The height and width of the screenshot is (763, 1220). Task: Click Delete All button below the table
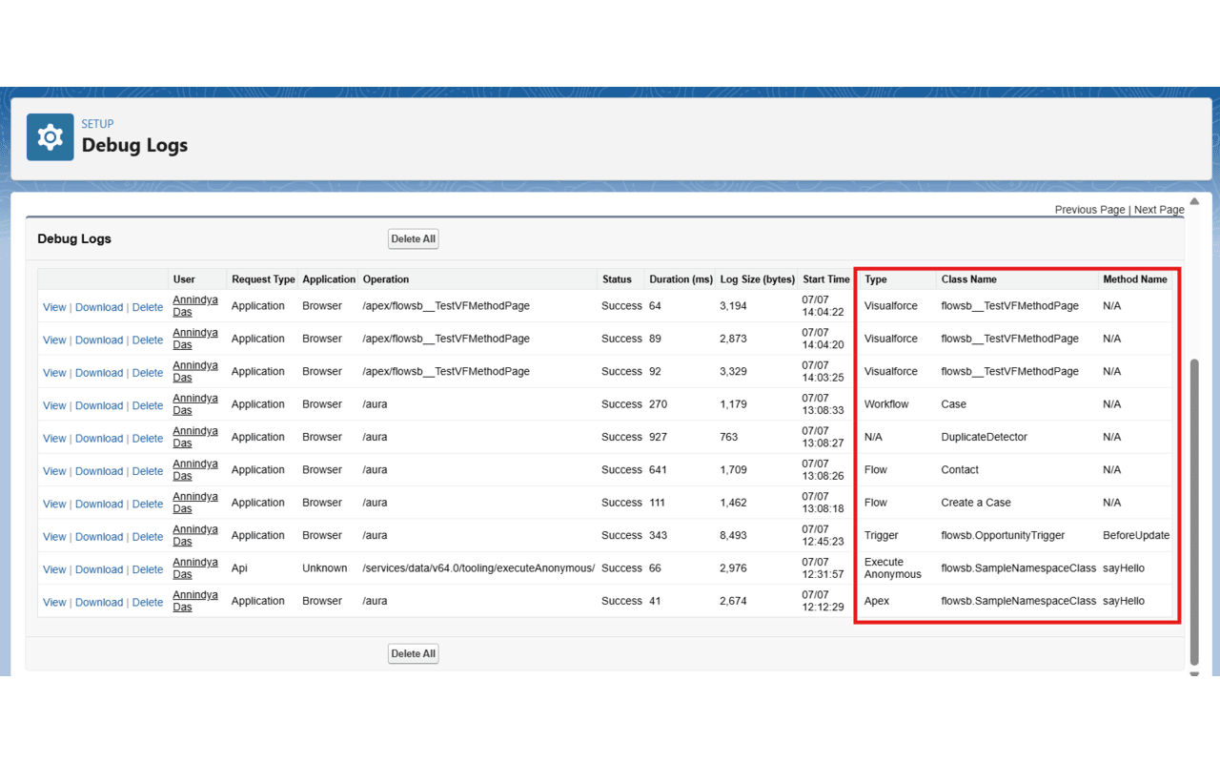[413, 654]
